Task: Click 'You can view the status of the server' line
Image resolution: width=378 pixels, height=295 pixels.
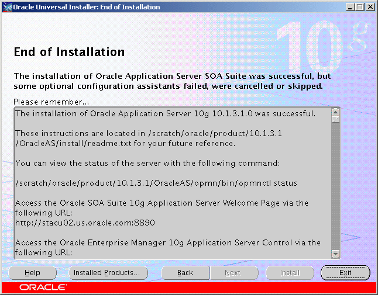Action: point(147,164)
